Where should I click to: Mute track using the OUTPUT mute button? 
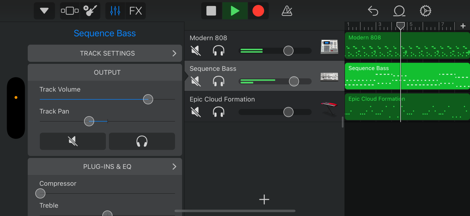pos(73,141)
